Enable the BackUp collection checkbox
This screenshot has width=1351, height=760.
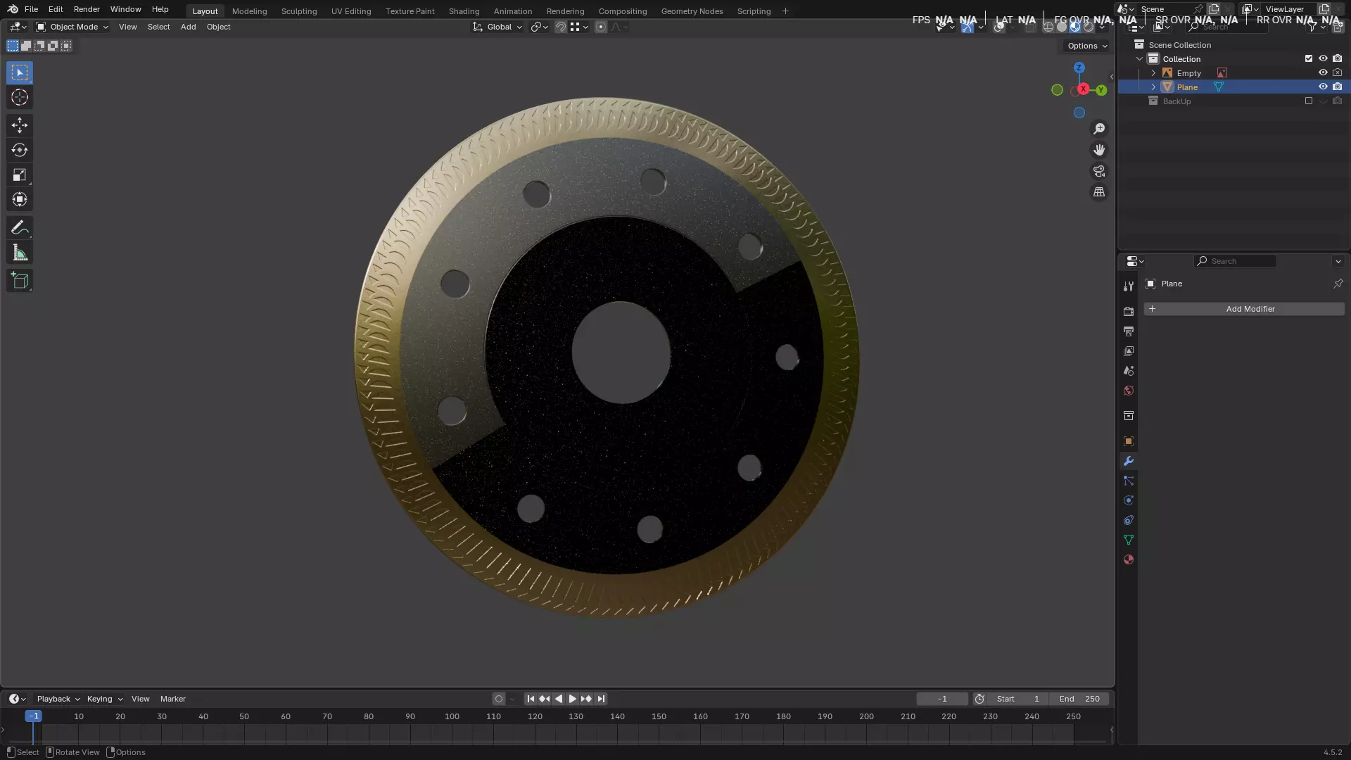click(x=1309, y=101)
